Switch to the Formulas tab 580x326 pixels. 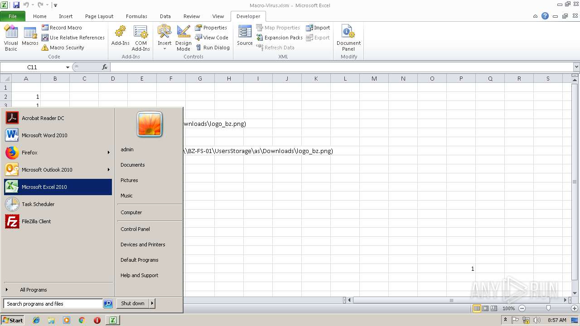(x=136, y=16)
